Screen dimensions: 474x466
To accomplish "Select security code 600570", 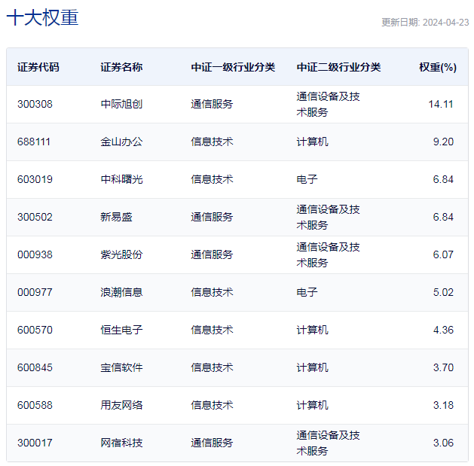I will 35,330.
